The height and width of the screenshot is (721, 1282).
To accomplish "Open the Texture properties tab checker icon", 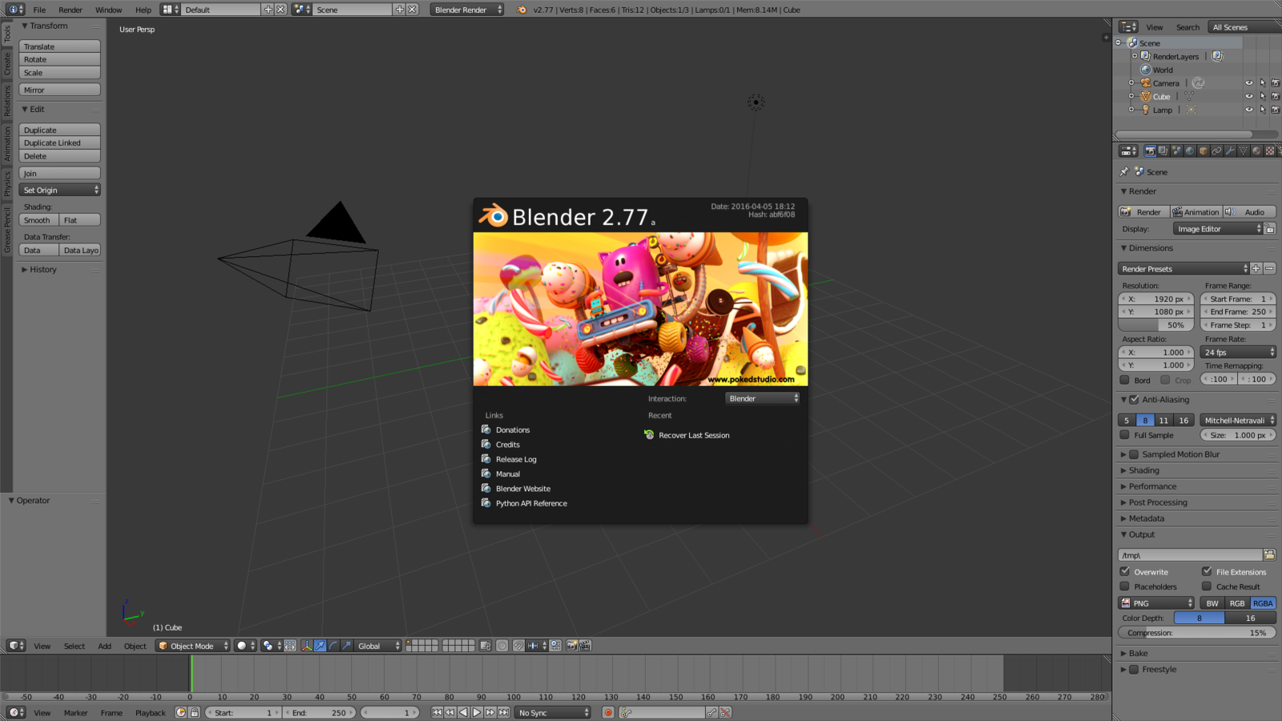I will click(1270, 151).
